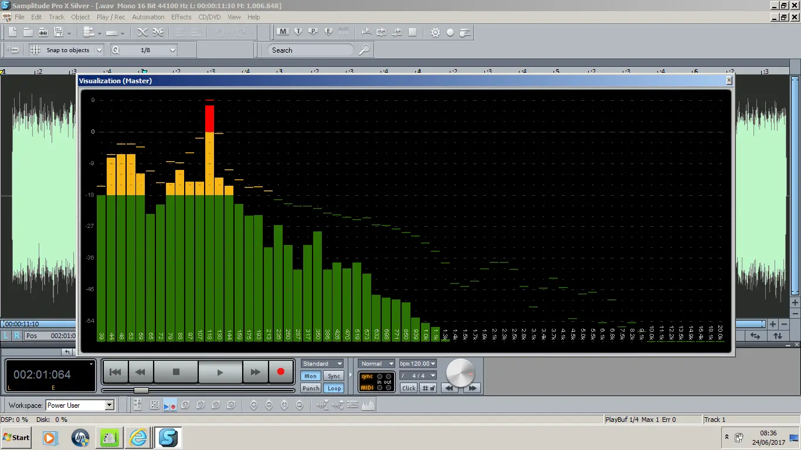Toggle the T shield button in toolbar
The width and height of the screenshot is (801, 450).
click(298, 32)
